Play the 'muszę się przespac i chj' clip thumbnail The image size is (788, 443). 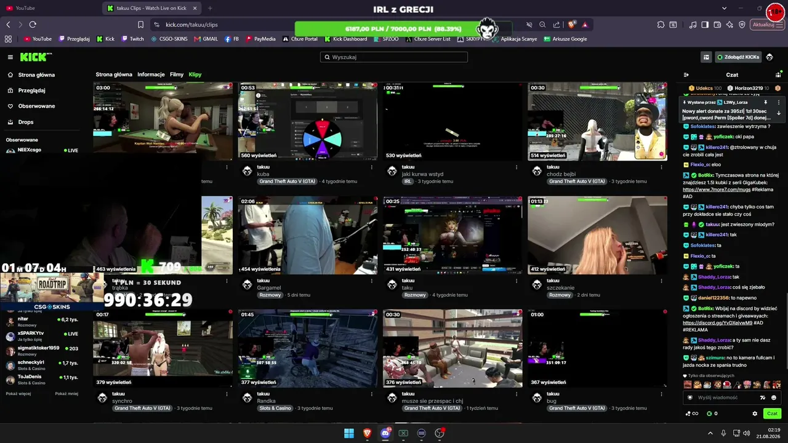click(452, 349)
